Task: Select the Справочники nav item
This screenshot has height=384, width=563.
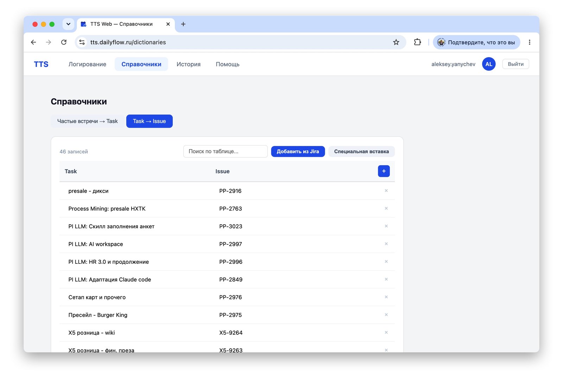Action: pyautogui.click(x=141, y=64)
